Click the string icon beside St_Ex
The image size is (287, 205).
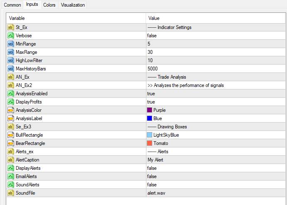11,27
